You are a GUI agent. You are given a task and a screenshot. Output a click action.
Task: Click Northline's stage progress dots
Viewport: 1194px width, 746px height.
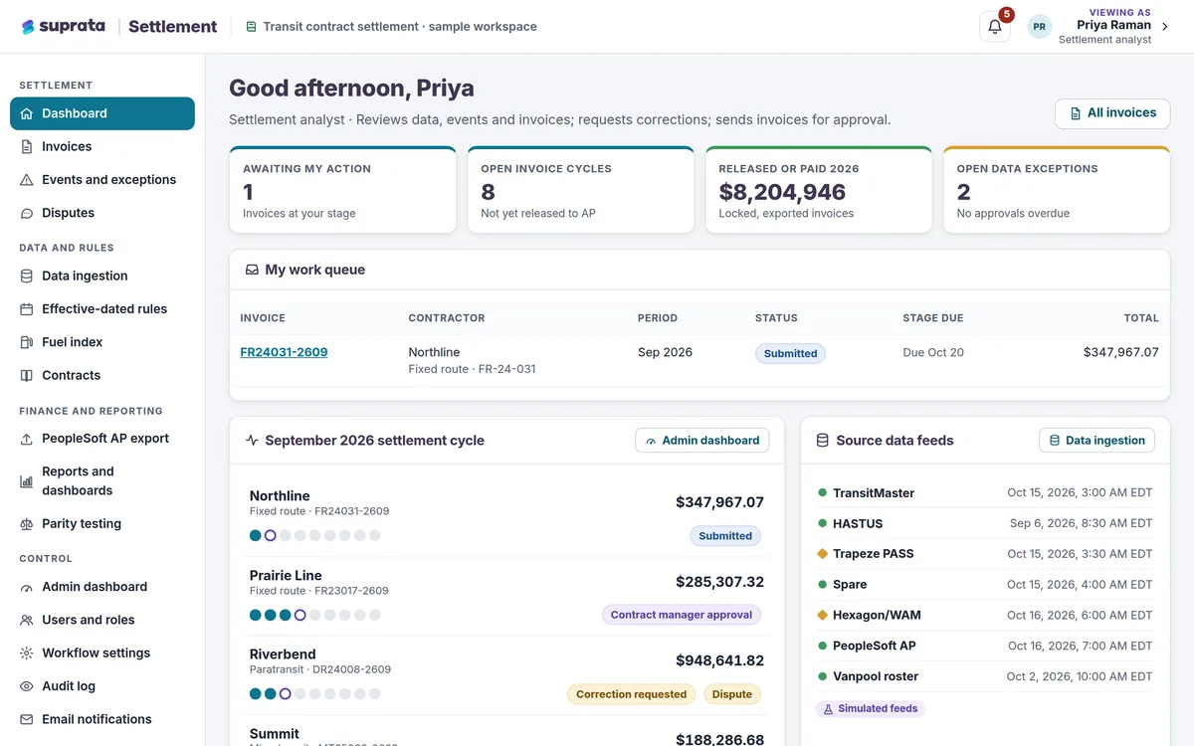tap(315, 535)
